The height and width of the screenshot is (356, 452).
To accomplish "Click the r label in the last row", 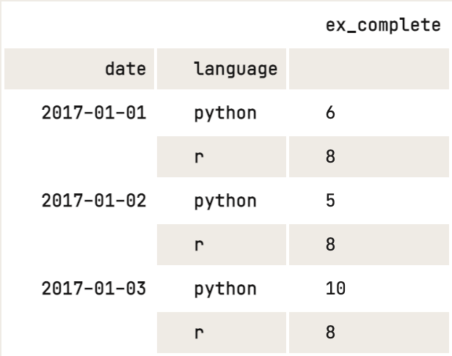I will point(198,332).
